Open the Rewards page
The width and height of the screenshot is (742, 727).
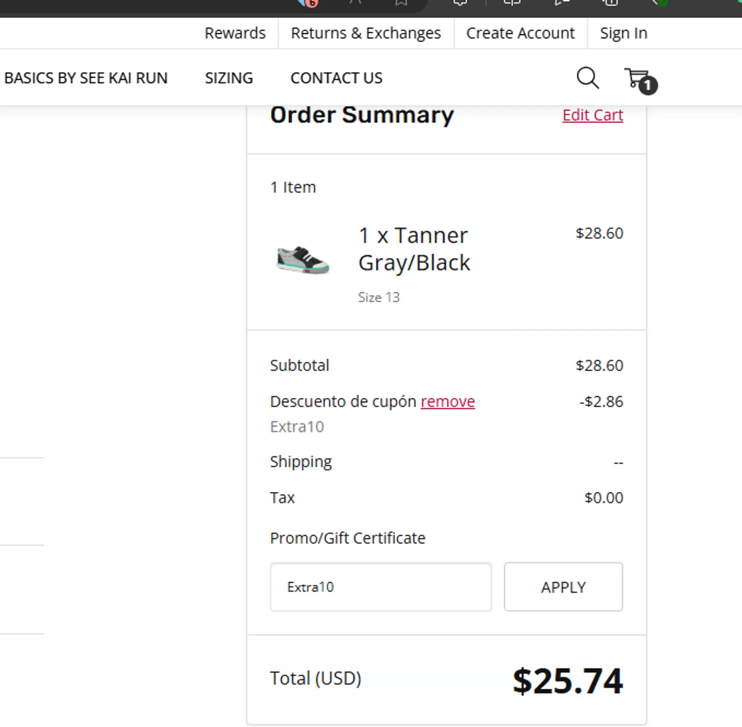pos(235,33)
